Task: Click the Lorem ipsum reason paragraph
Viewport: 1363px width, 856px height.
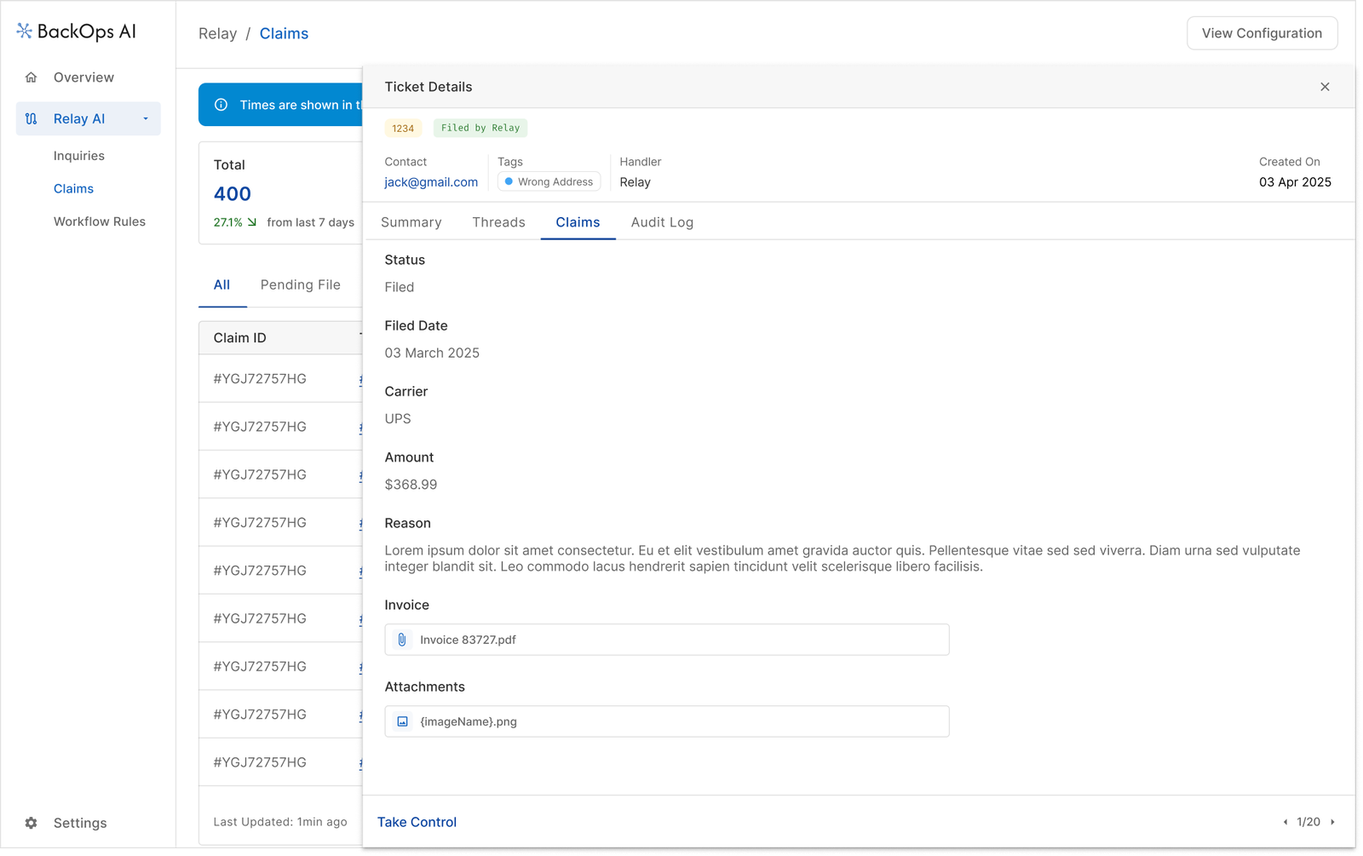Action: [x=843, y=559]
